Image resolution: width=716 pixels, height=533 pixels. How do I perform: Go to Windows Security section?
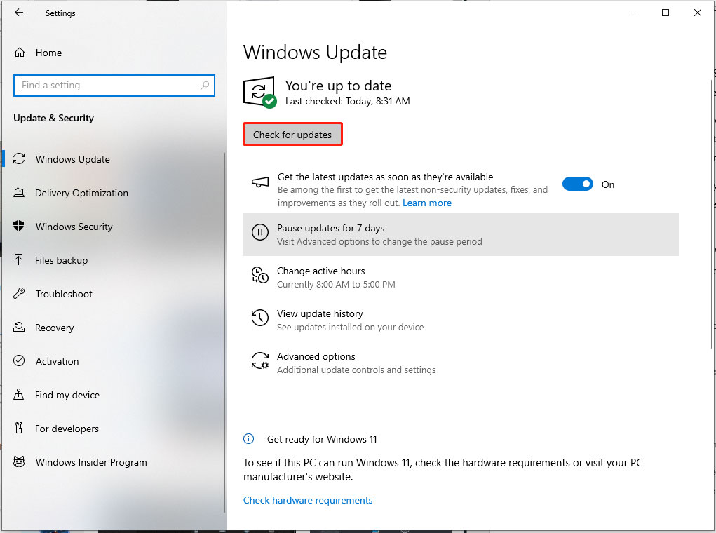pyautogui.click(x=113, y=227)
